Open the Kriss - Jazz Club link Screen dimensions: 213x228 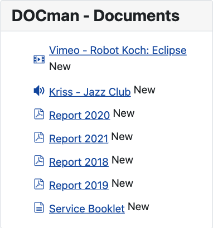(x=90, y=92)
